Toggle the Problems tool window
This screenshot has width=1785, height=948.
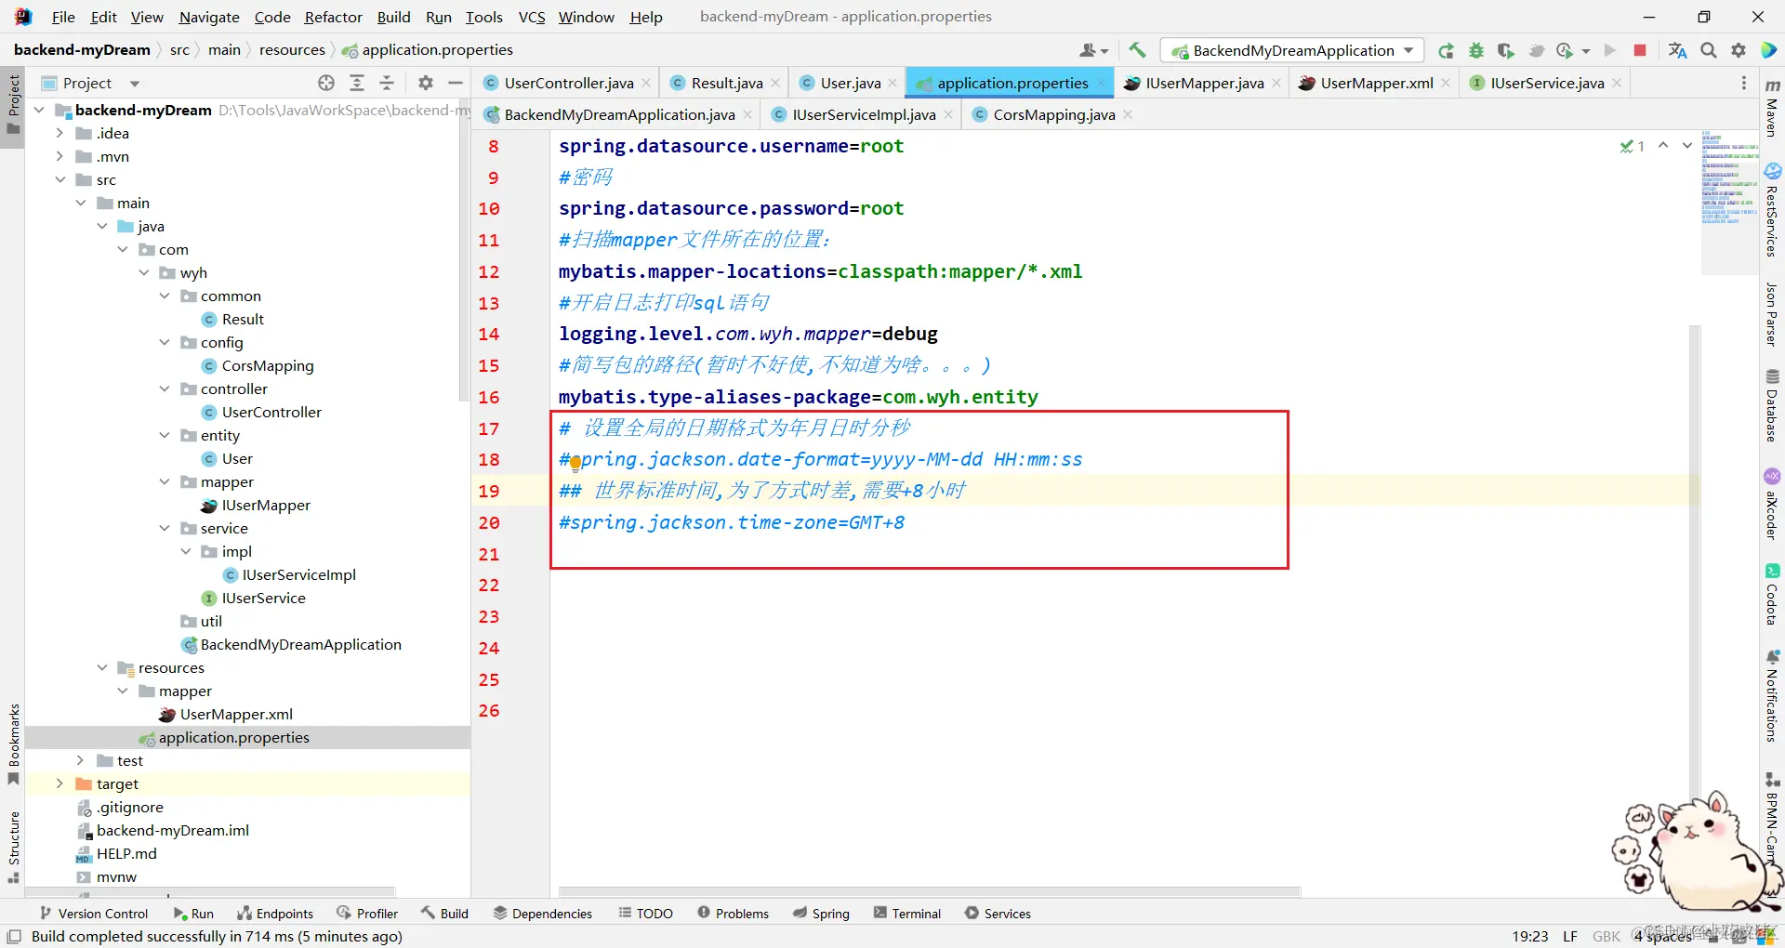[x=733, y=914]
